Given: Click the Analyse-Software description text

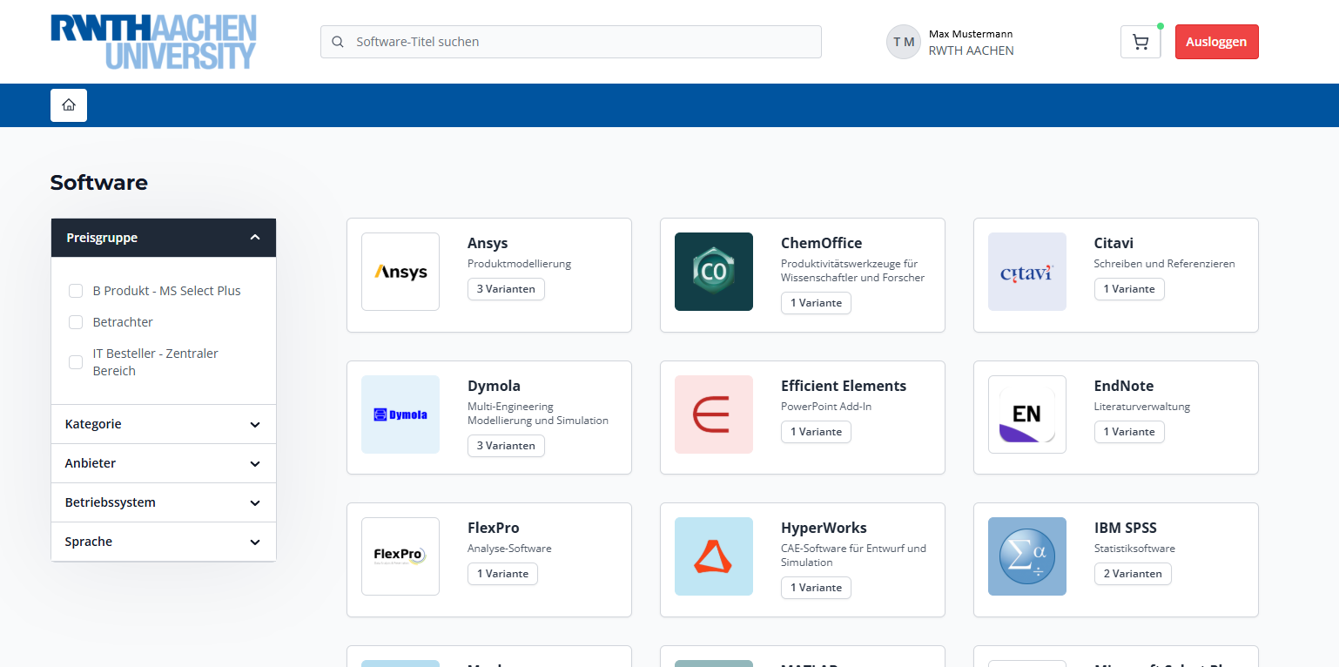Looking at the screenshot, I should 509,549.
